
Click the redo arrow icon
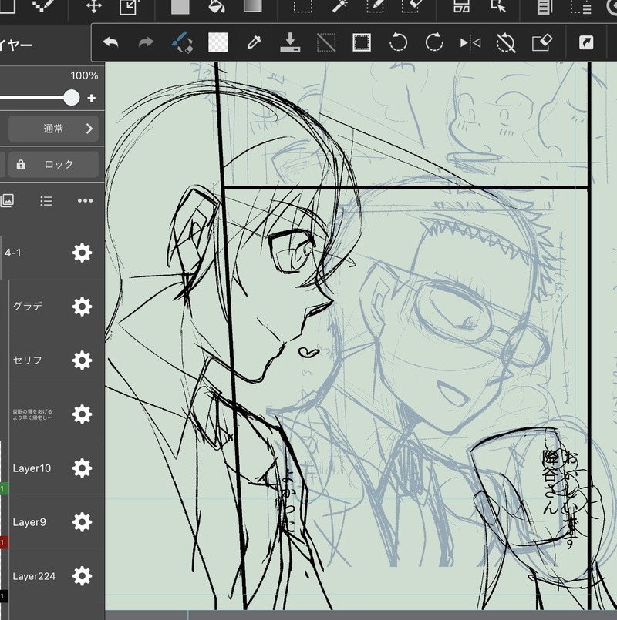coord(146,42)
